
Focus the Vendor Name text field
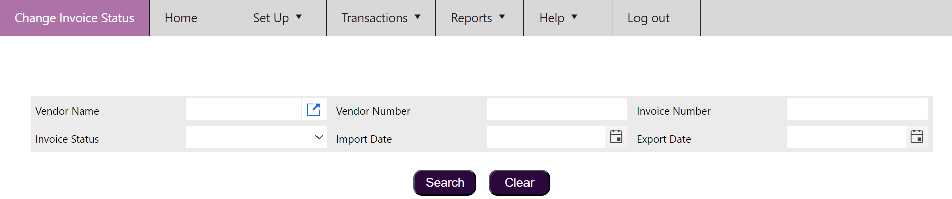[244, 109]
